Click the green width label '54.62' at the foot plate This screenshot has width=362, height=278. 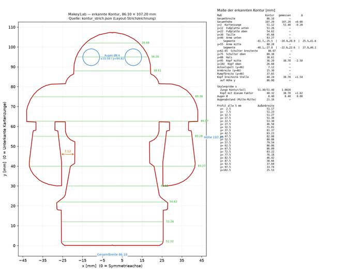173,202
